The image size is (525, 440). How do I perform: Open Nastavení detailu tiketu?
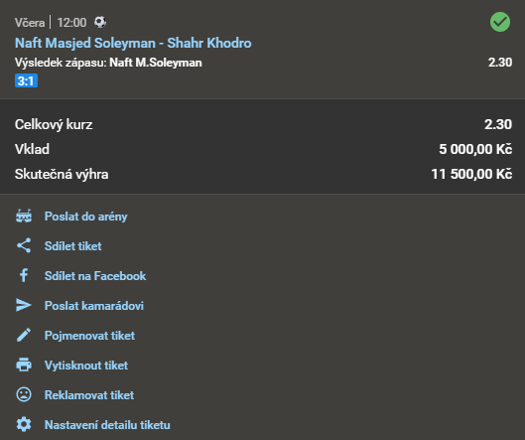pos(107,425)
